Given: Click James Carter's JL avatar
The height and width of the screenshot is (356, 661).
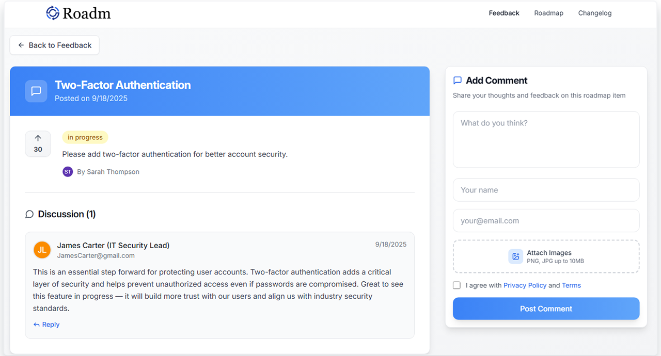Looking at the screenshot, I should [42, 250].
